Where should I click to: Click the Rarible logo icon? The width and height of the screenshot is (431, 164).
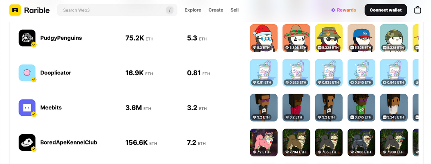point(15,10)
